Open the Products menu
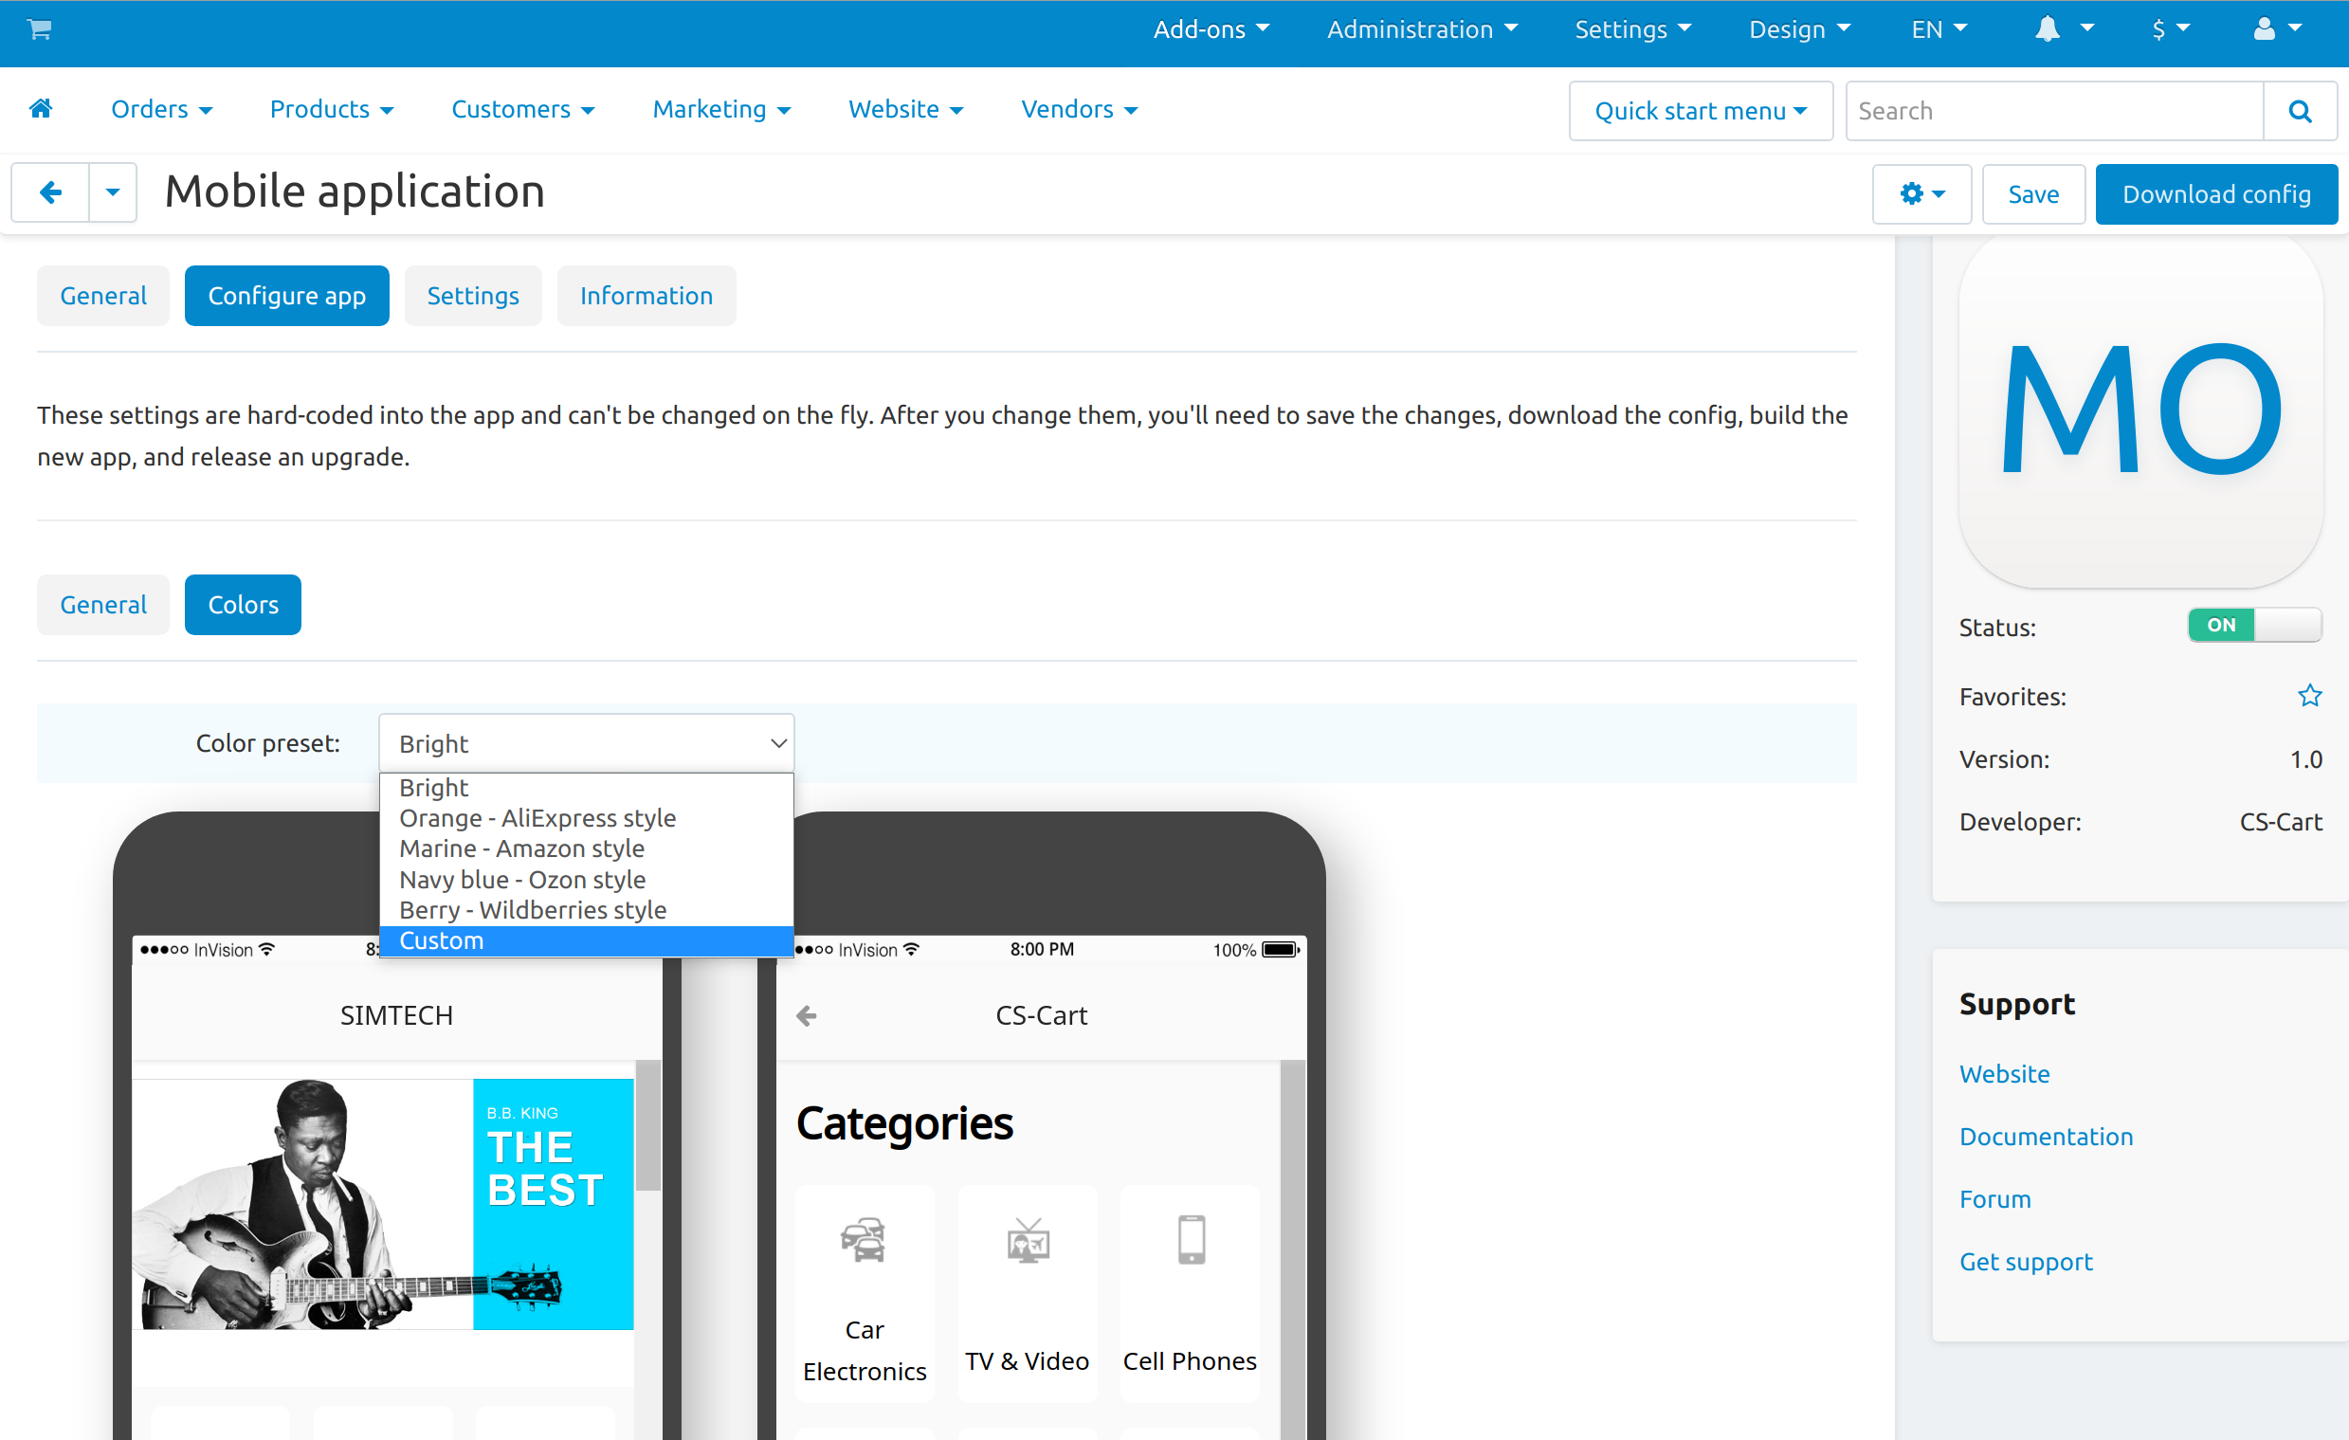 (331, 110)
